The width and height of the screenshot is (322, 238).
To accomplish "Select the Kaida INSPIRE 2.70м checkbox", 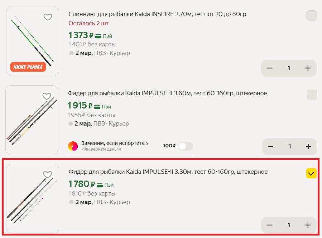I will (x=312, y=16).
